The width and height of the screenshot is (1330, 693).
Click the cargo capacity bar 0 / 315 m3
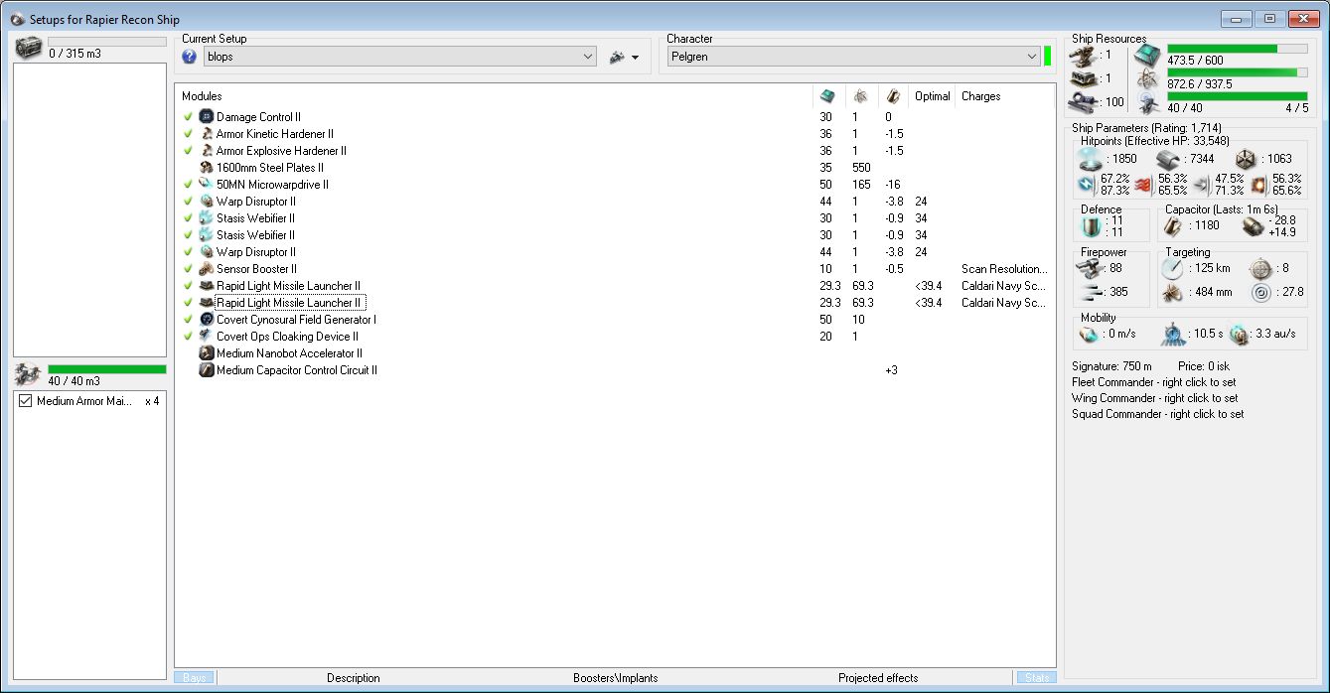point(107,42)
